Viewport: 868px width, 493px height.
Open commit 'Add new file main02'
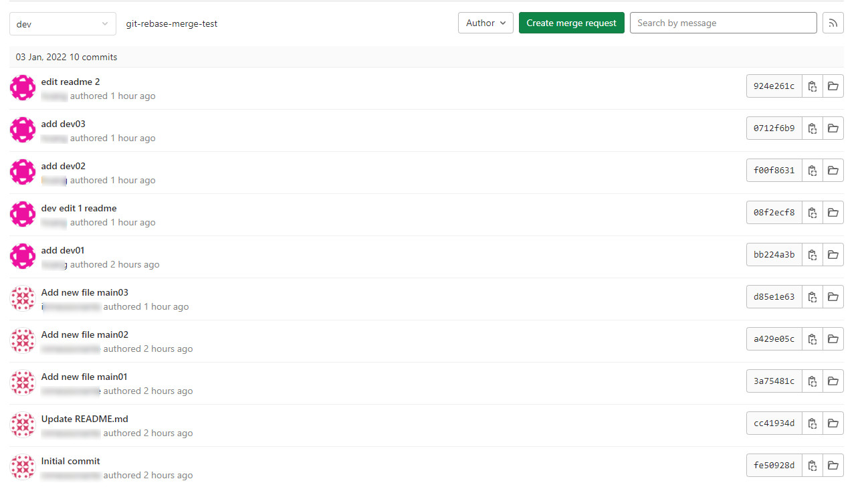pyautogui.click(x=85, y=334)
